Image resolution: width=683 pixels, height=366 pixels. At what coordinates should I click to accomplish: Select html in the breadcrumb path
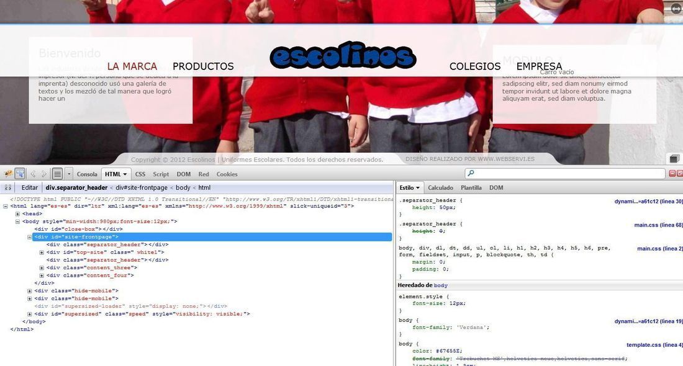coord(204,187)
